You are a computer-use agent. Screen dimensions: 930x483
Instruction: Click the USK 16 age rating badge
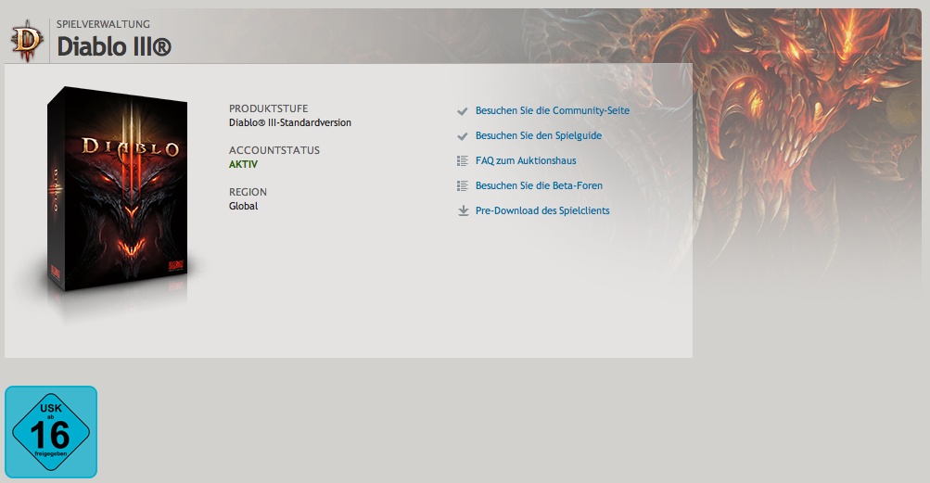tap(51, 432)
